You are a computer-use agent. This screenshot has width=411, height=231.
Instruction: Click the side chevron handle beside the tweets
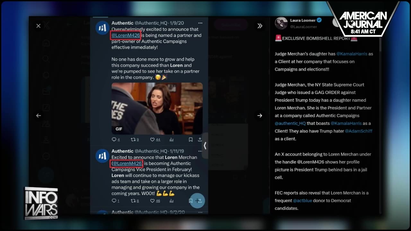coord(205,146)
